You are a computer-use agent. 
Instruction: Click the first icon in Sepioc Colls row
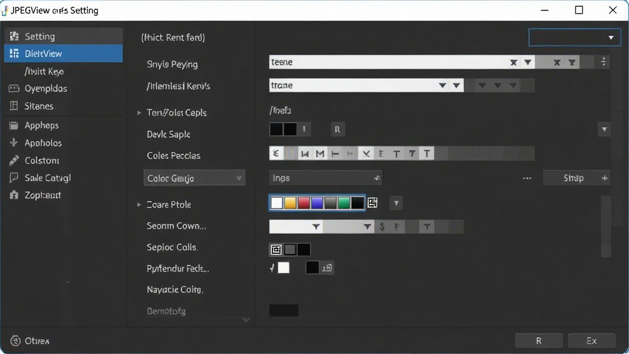[276, 250]
